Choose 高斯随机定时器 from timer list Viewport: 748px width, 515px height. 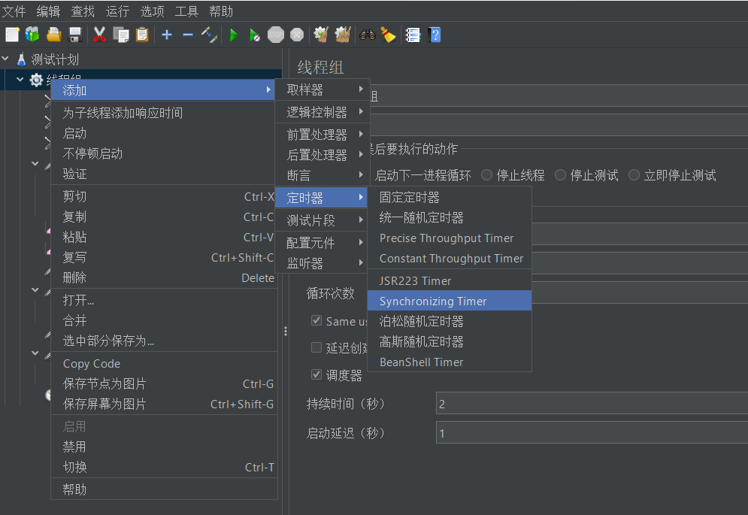click(x=450, y=342)
